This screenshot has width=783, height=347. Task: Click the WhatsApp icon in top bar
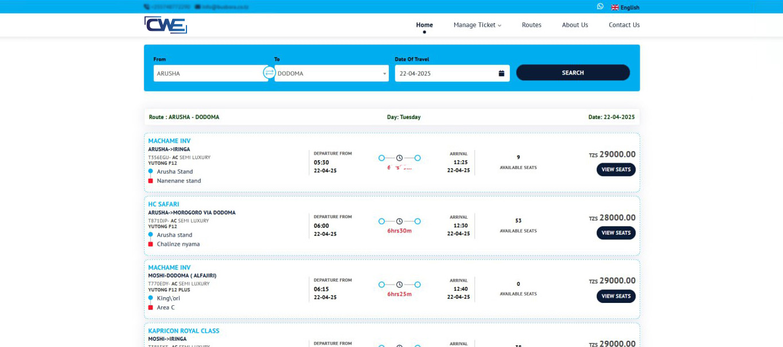[600, 6]
